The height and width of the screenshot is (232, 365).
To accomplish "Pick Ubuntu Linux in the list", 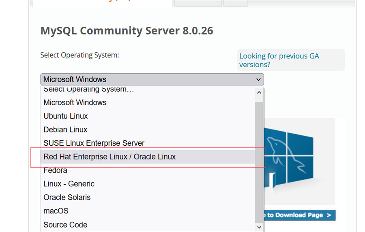I will click(x=66, y=116).
